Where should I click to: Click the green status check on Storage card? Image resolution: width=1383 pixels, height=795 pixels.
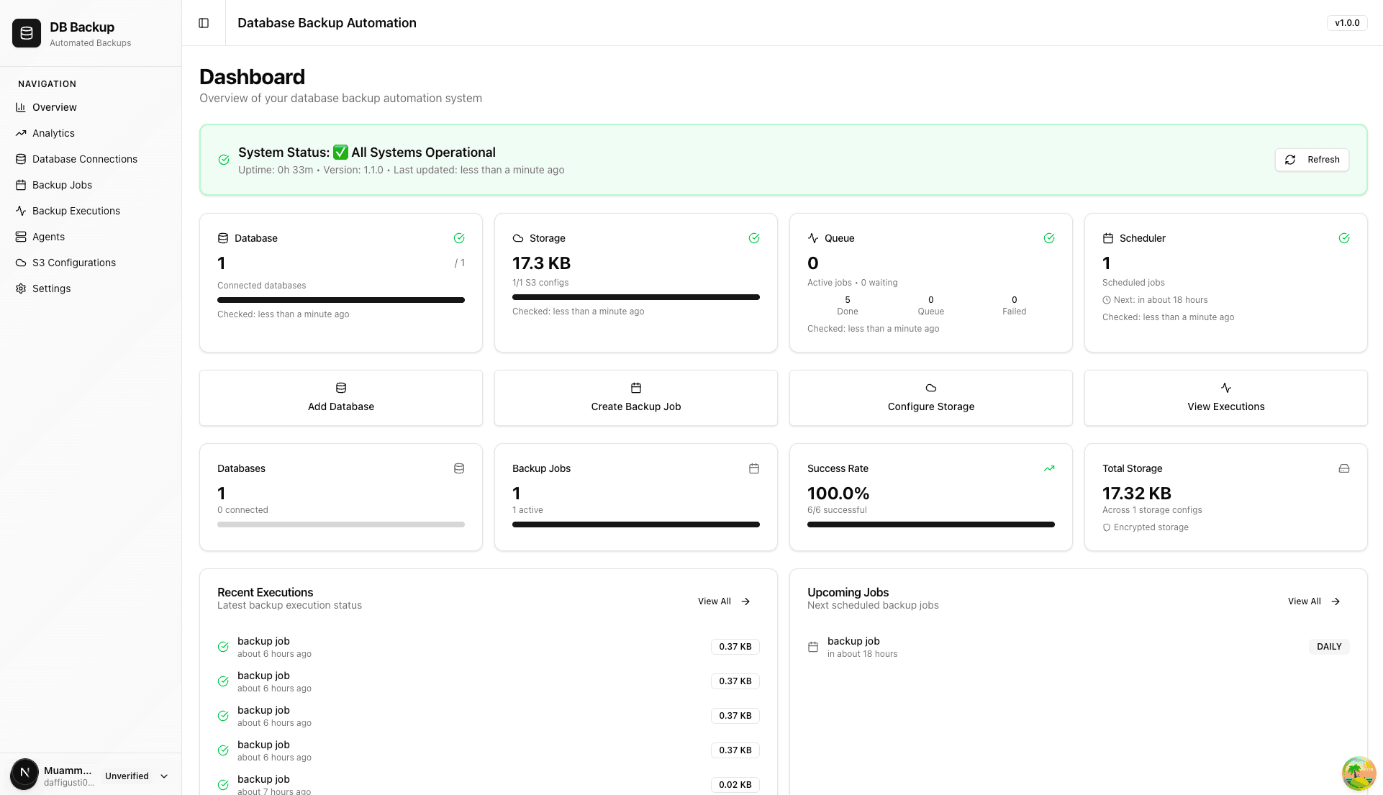tap(754, 237)
